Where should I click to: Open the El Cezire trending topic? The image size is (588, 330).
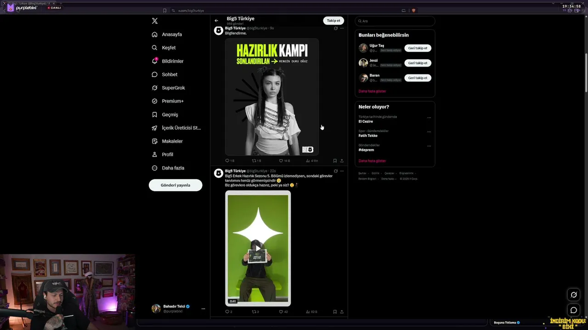366,121
